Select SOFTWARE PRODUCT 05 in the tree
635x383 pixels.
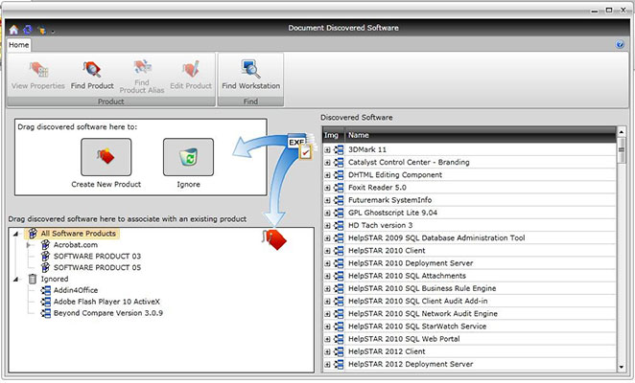[97, 267]
